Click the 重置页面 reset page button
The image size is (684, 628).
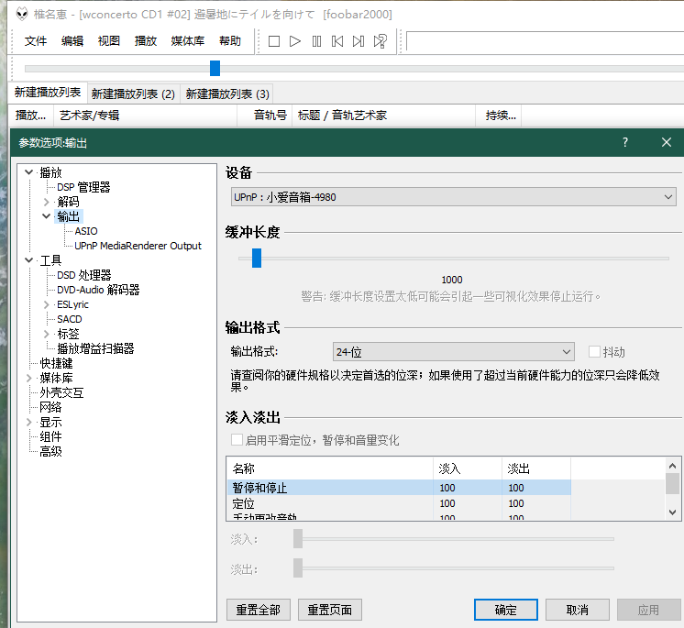tap(330, 610)
